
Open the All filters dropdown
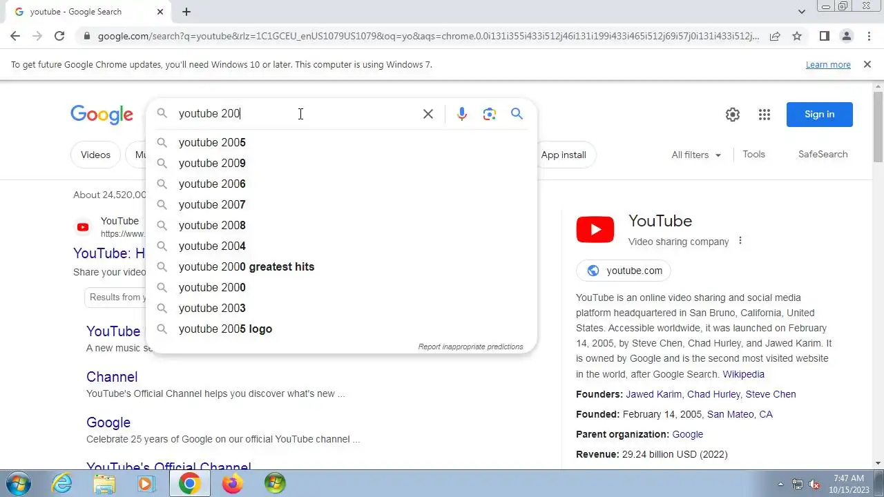click(696, 155)
